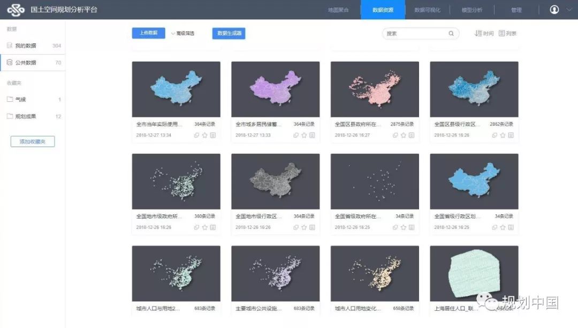Favorite the 全国区县级行政区 dataset
The height and width of the screenshot is (328, 578).
(x=503, y=135)
